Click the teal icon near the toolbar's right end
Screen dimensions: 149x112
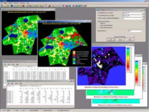pyautogui.click(x=79, y=6)
